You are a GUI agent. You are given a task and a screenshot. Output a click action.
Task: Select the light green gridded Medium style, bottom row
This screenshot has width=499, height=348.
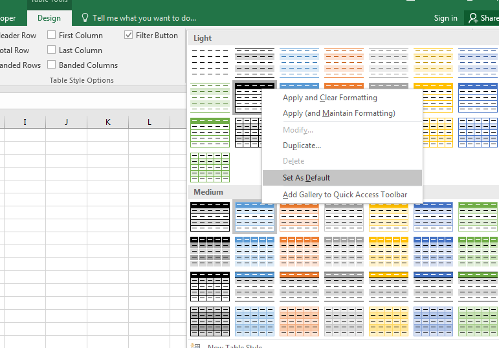click(x=478, y=321)
